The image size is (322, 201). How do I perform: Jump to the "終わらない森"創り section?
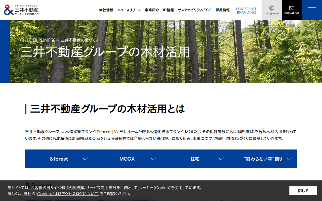point(263,159)
